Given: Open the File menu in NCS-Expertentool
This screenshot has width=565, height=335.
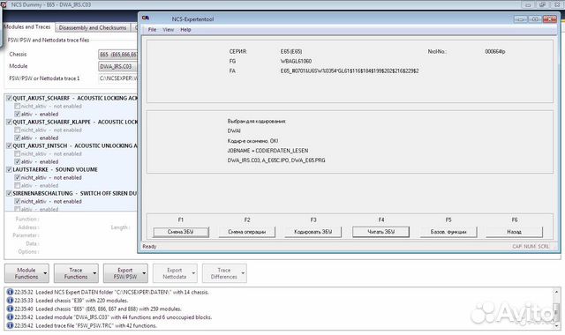Looking at the screenshot, I should pos(152,29).
